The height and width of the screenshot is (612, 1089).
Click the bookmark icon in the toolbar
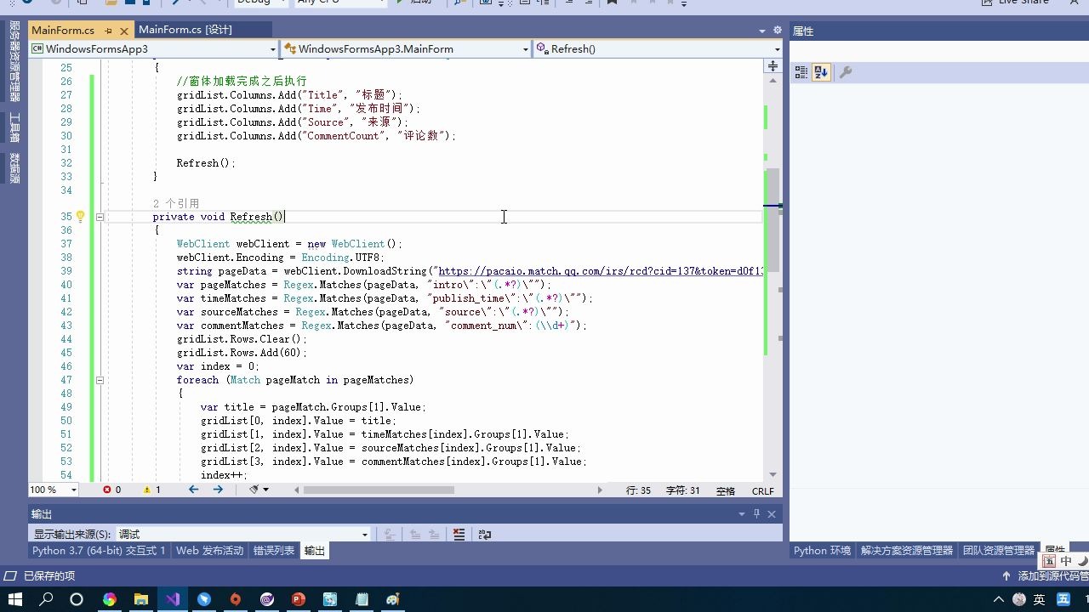(x=612, y=3)
